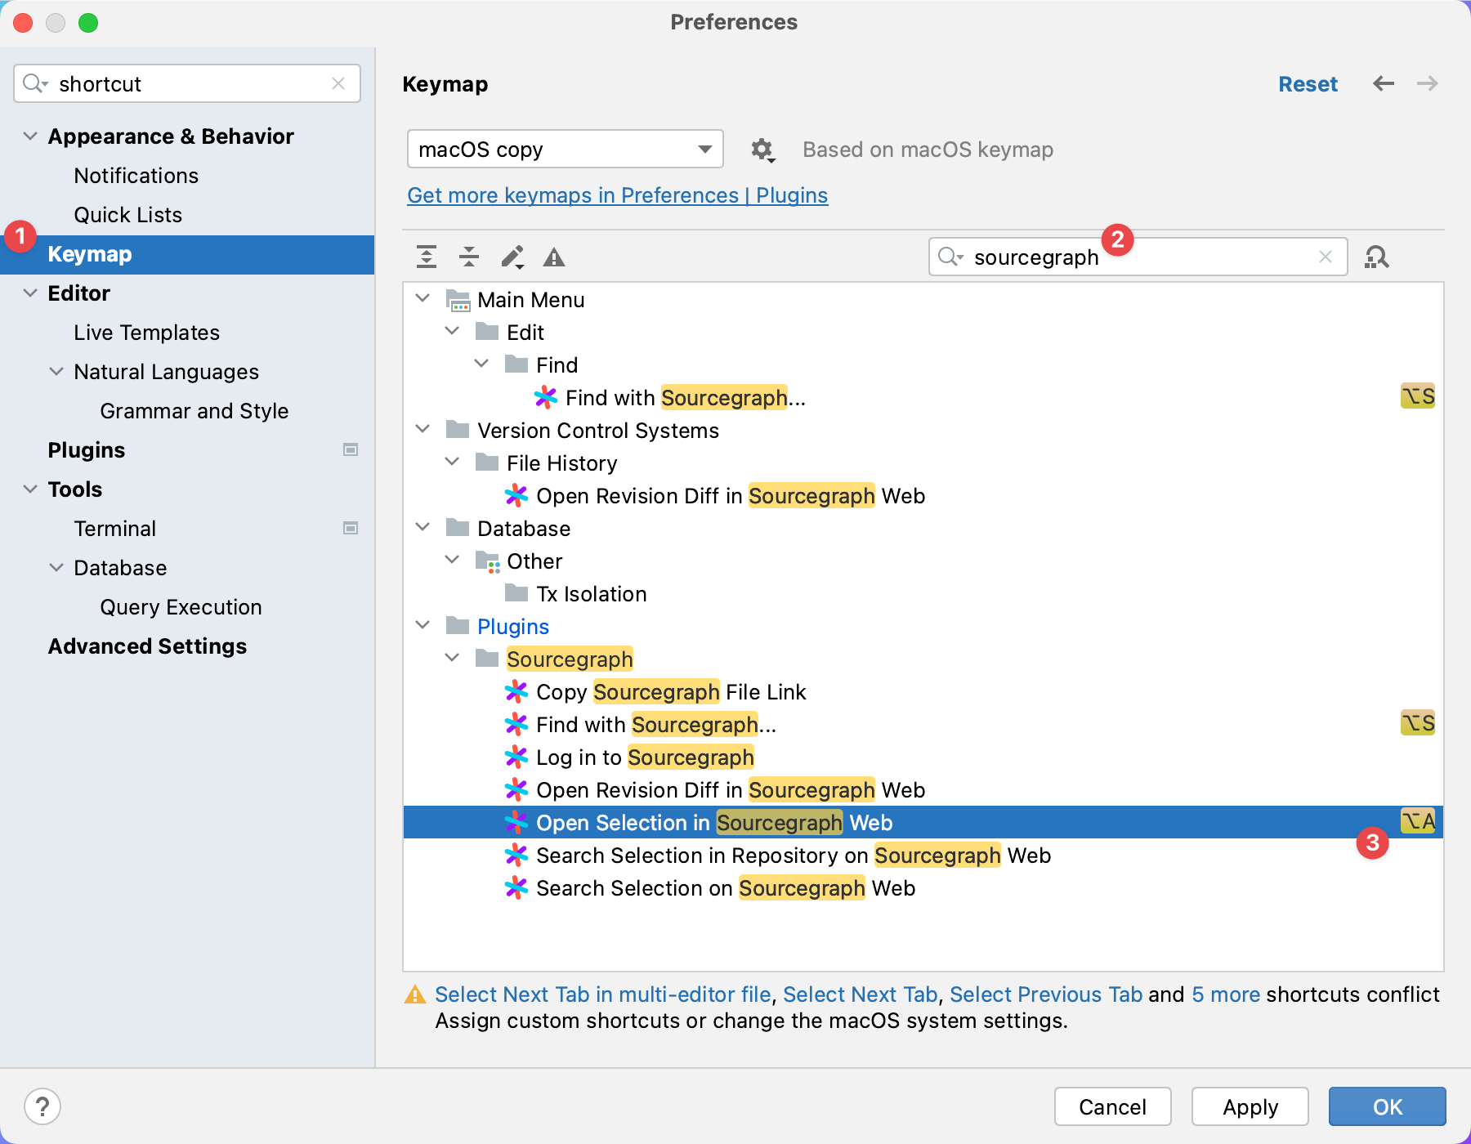
Task: Collapse the Database node in sidebar
Action: [x=56, y=567]
